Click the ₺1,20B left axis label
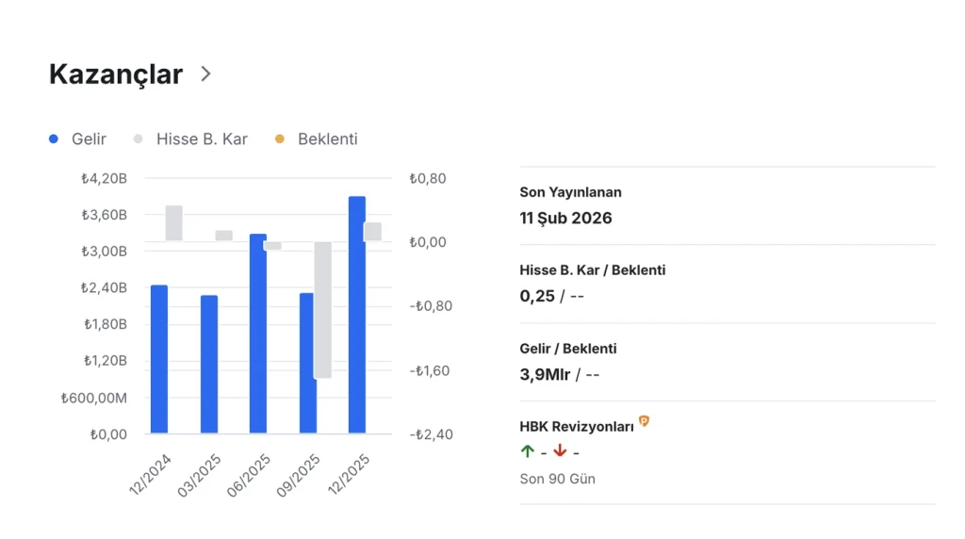Screen dimensions: 965x539 coord(106,361)
